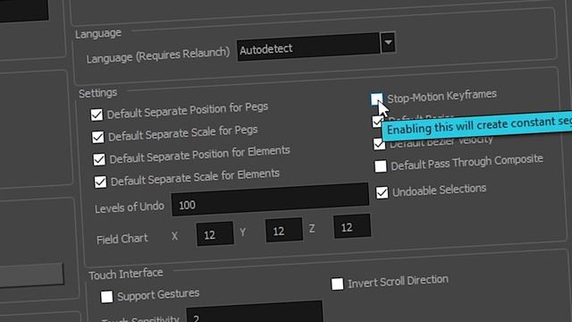
Task: Toggle Default Separate Scale for Elements checkbox
Action: (100, 182)
